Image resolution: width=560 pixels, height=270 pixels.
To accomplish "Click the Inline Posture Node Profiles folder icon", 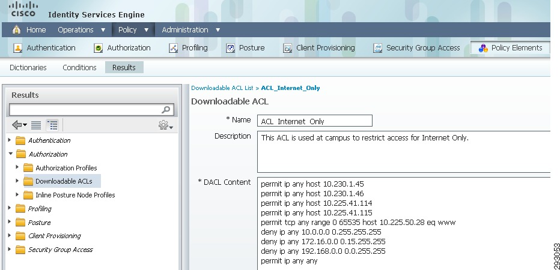I will point(28,195).
